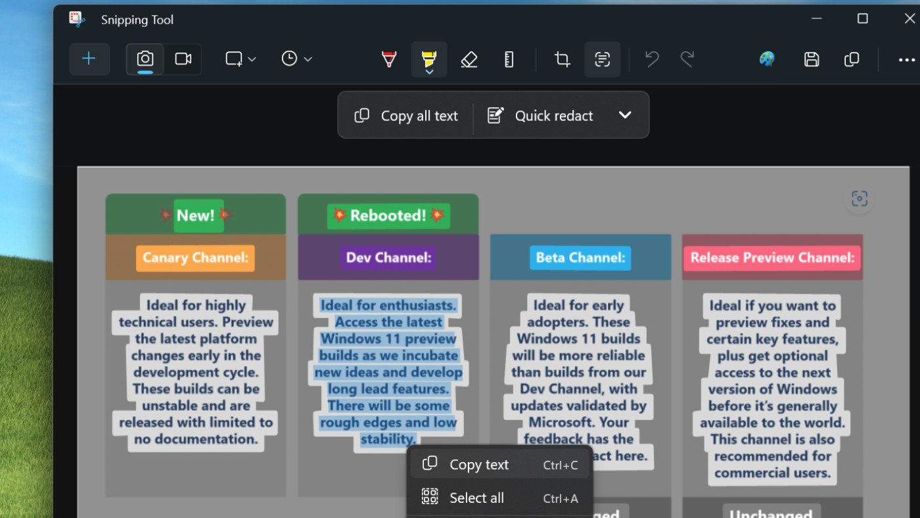This screenshot has width=920, height=518.
Task: Save the snip with the save icon
Action: pos(812,59)
